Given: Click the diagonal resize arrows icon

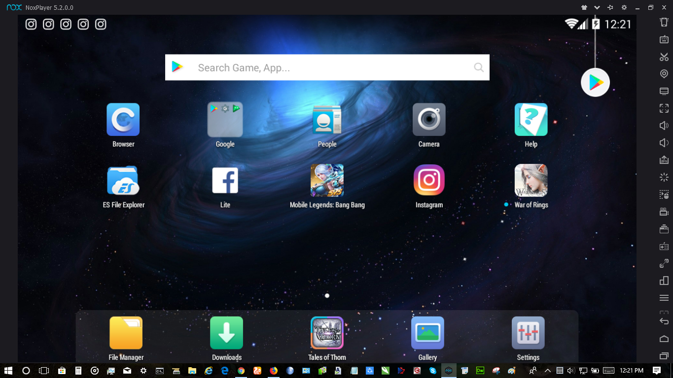Looking at the screenshot, I should 664,263.
